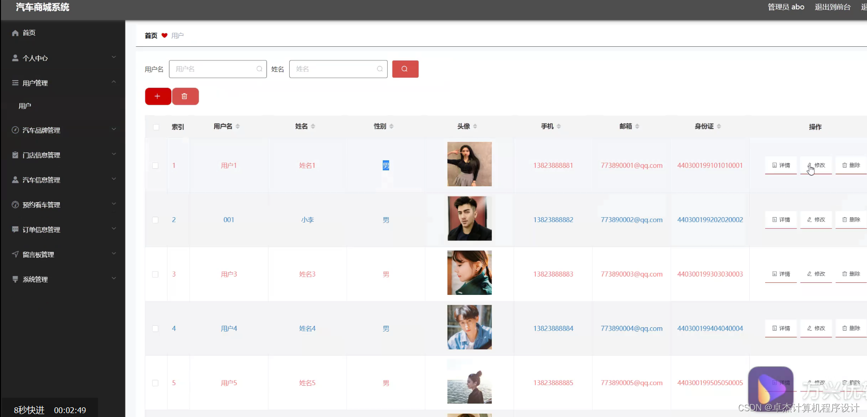Image resolution: width=867 pixels, height=417 pixels.
Task: Click the search icon inside 姓名 field
Action: (x=380, y=69)
